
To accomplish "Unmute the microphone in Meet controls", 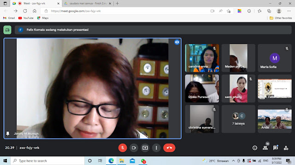I will pos(123,148).
